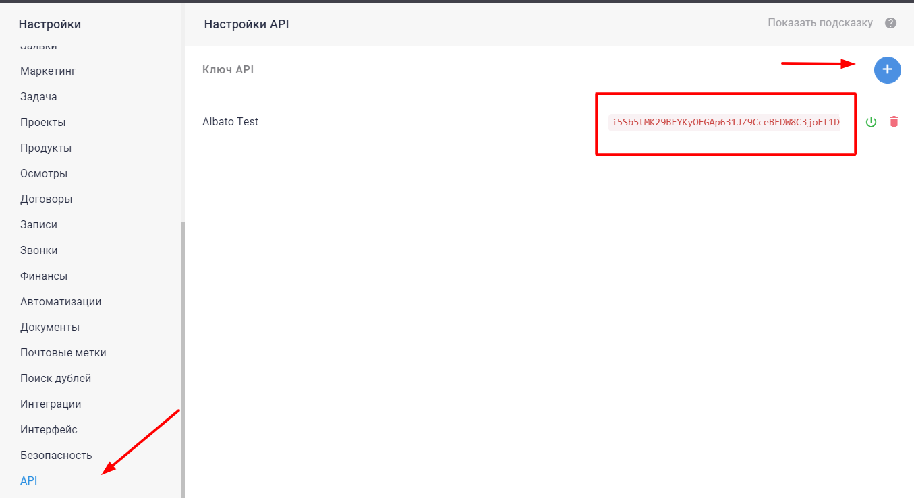The width and height of the screenshot is (914, 498).
Task: Toggle the green power icon for Albato Test
Action: pos(871,122)
